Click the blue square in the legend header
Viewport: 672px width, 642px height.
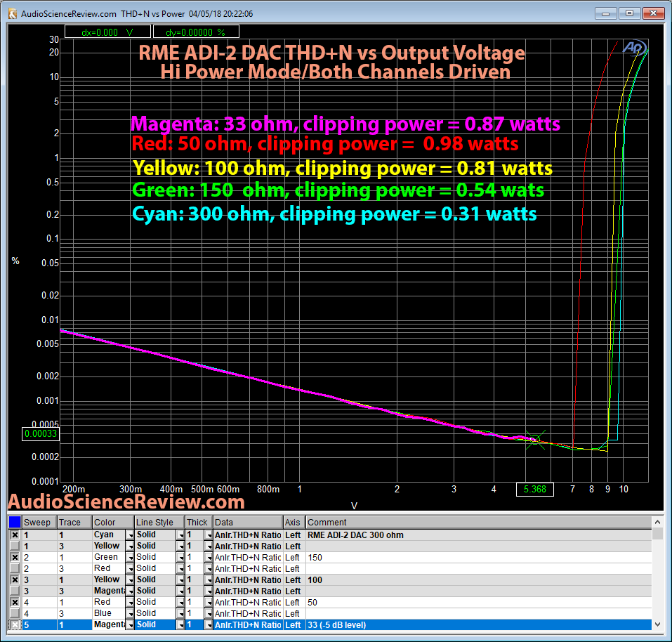[x=15, y=522]
